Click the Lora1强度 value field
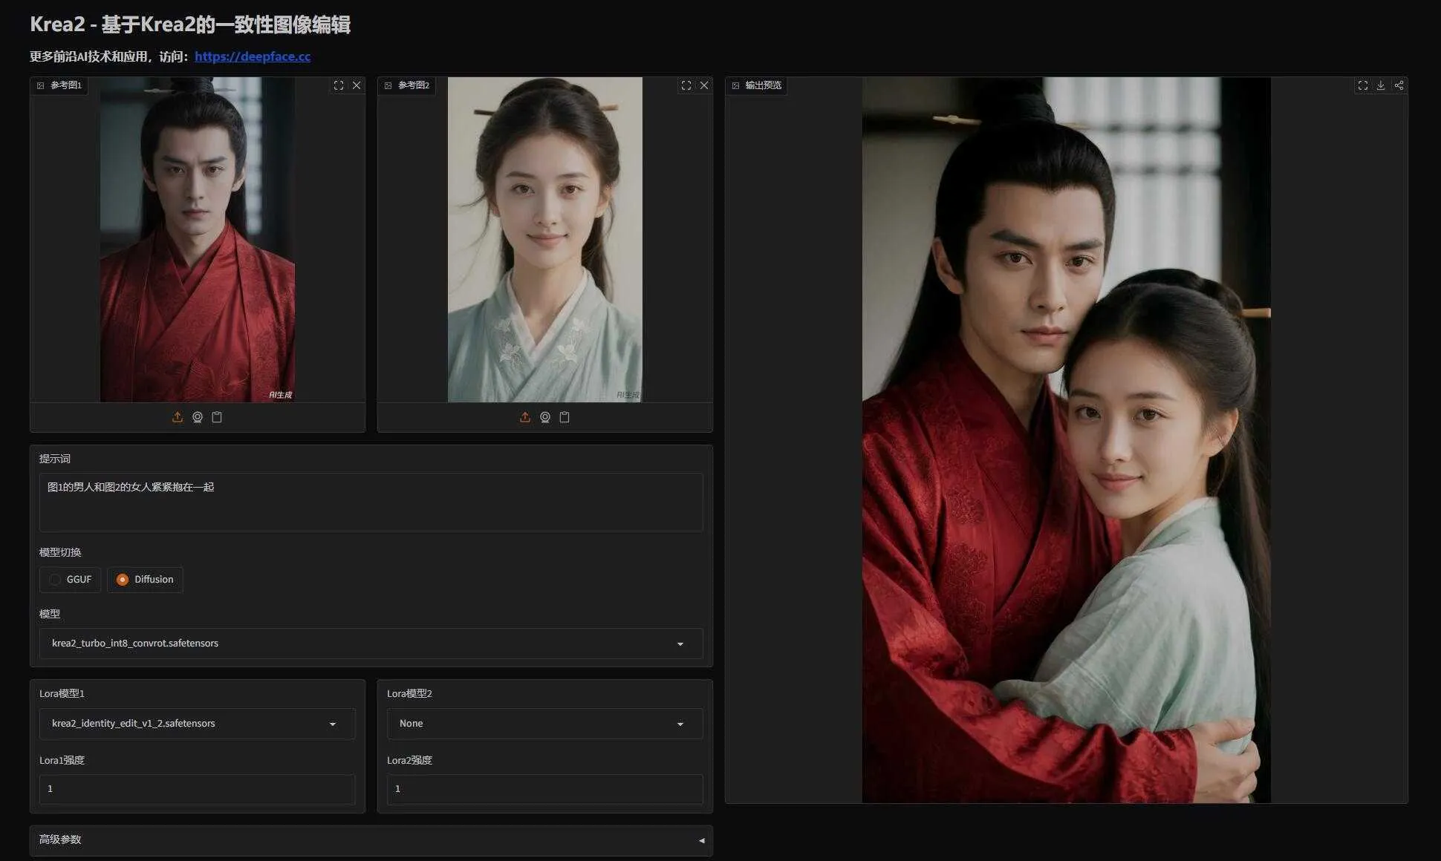This screenshot has width=1441, height=861. pyautogui.click(x=197, y=789)
